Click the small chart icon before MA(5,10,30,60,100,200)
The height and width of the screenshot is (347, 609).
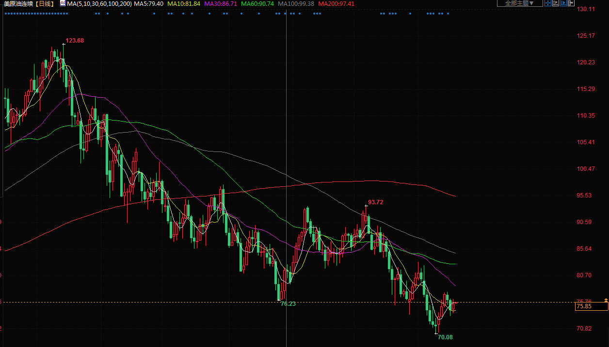coord(63,3)
